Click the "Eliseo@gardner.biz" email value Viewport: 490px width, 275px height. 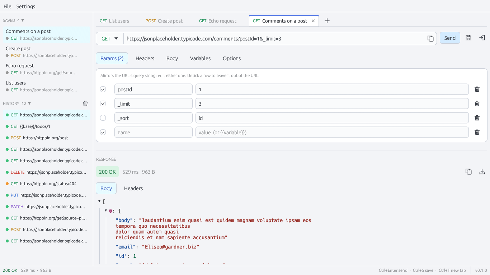pyautogui.click(x=170, y=247)
